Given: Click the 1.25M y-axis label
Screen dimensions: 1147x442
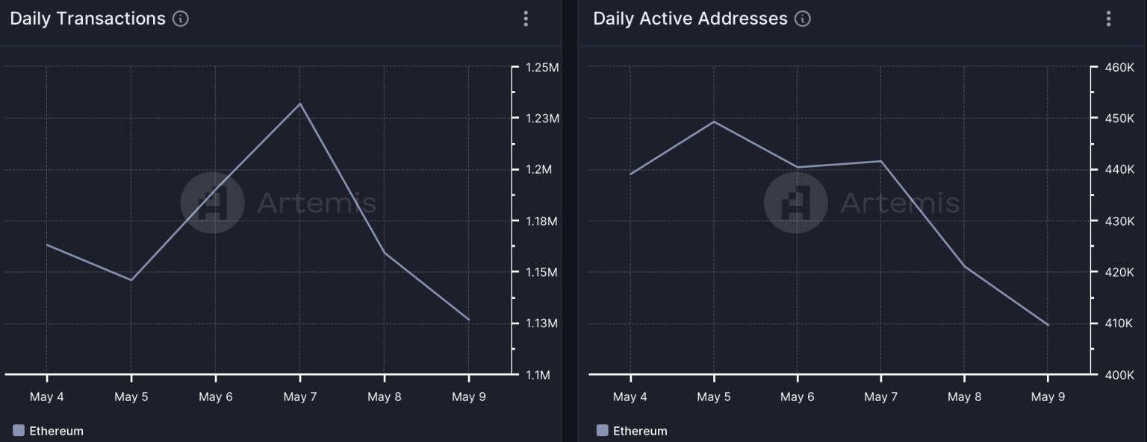Looking at the screenshot, I should click(x=542, y=68).
